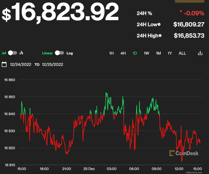Toggle chart type between line and candlestick
The width and height of the screenshot is (209, 174).
(x=12, y=53)
